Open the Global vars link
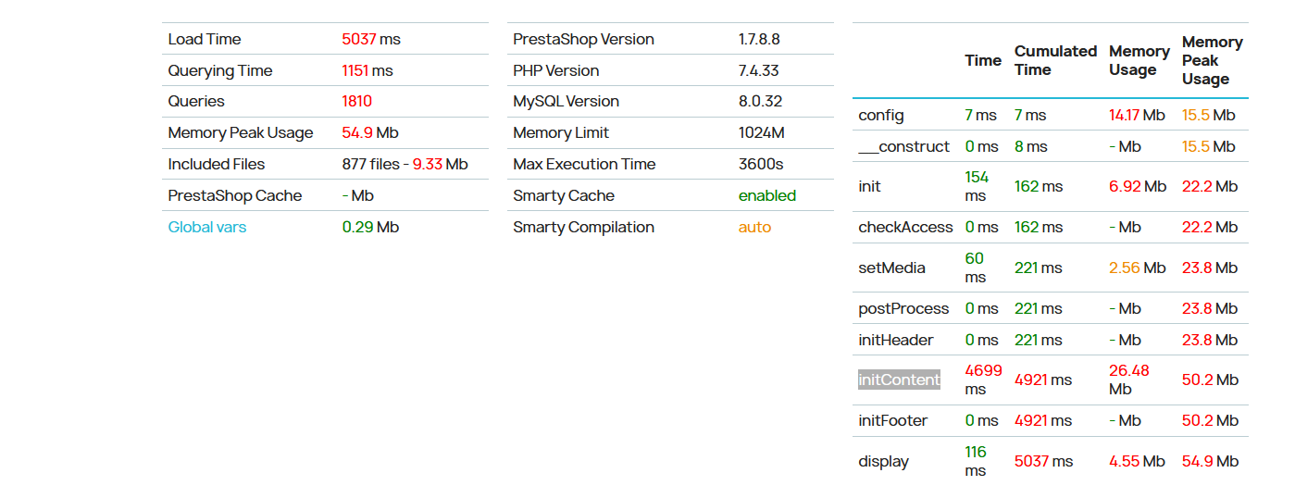Screen dimensions: 1295x498 (207, 227)
